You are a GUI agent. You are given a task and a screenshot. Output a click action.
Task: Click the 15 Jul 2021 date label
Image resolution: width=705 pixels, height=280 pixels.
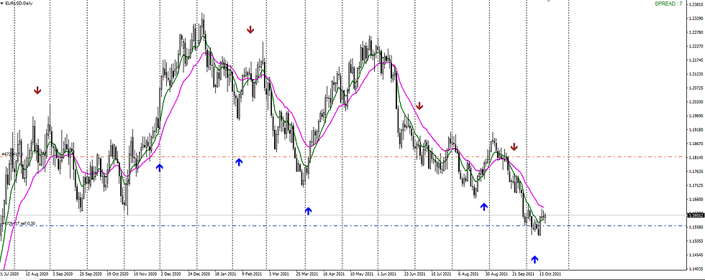(x=441, y=273)
